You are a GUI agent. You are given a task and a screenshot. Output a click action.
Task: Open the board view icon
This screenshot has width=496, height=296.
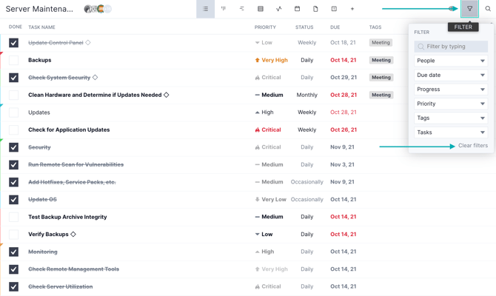click(224, 9)
